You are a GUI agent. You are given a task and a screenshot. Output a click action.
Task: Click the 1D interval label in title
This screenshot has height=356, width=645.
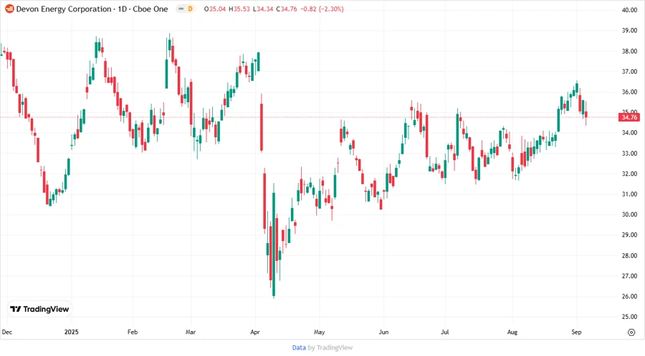coord(122,9)
